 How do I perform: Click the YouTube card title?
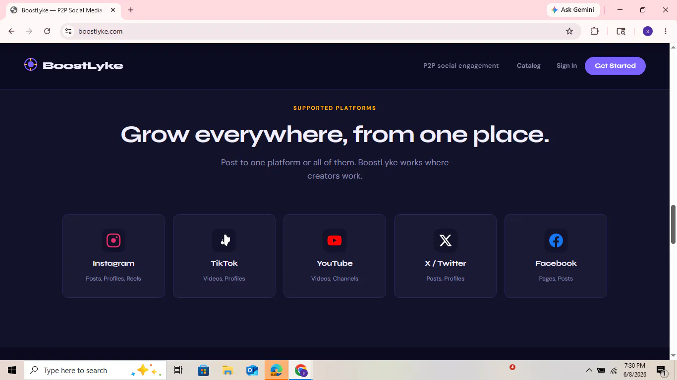[335, 263]
